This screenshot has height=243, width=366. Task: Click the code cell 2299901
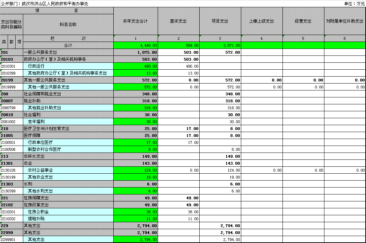point(11,240)
